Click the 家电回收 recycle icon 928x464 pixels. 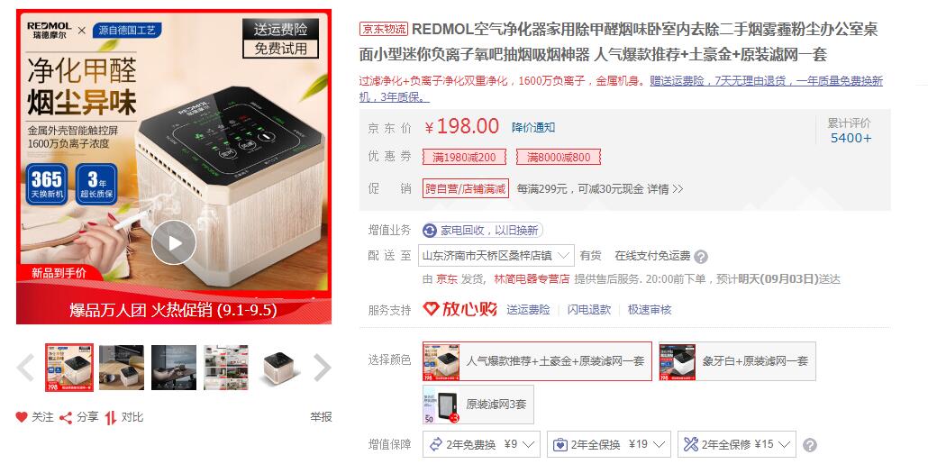[431, 231]
